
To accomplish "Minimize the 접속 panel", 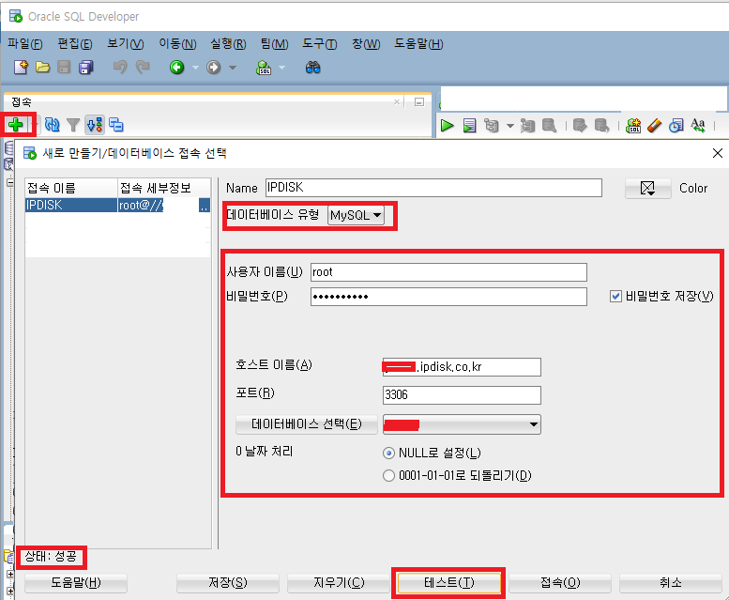I will (x=419, y=101).
